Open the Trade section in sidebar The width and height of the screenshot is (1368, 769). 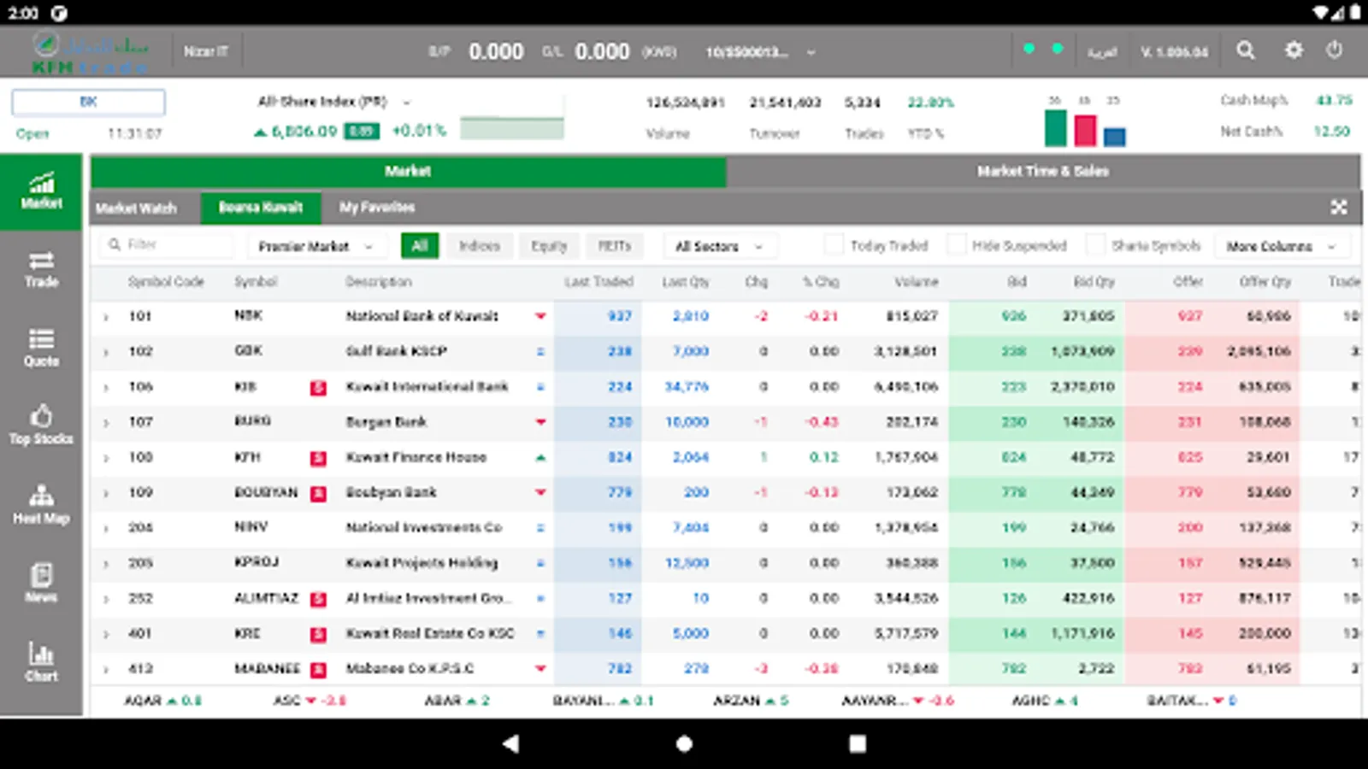click(x=41, y=270)
